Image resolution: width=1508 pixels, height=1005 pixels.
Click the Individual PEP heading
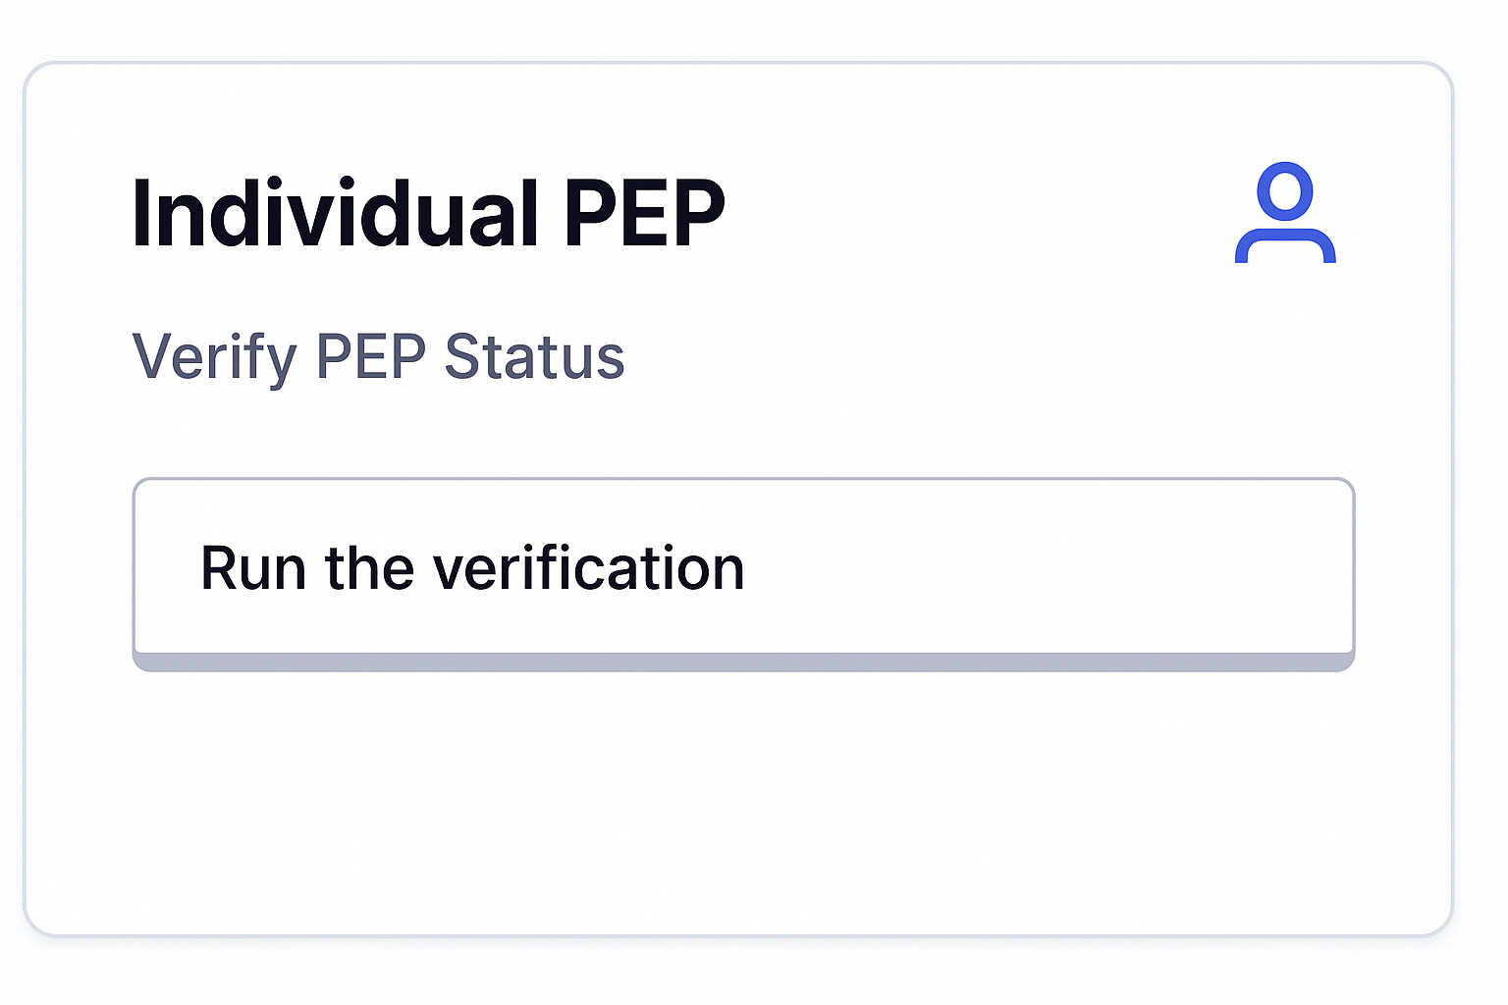click(x=428, y=213)
